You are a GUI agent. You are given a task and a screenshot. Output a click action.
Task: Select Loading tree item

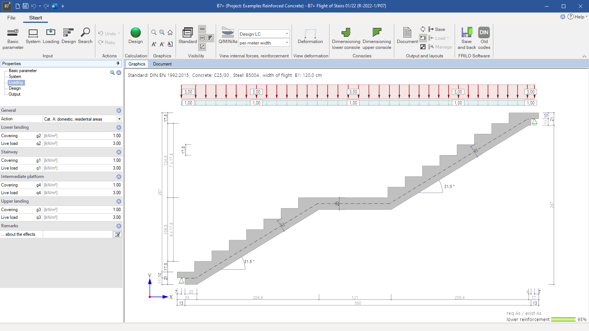pyautogui.click(x=16, y=82)
